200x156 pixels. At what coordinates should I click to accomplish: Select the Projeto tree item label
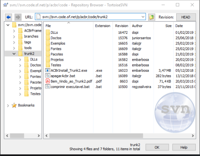tap(36, 88)
